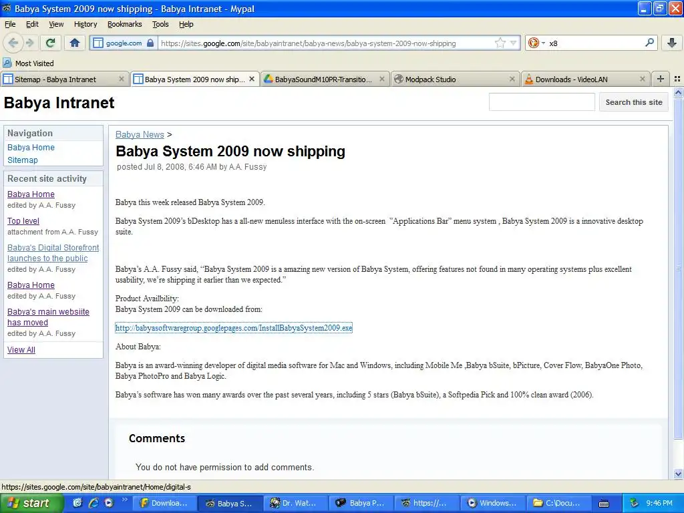Expand hidden Quick Launch icons chevron
684x513 pixels.
coord(124,500)
